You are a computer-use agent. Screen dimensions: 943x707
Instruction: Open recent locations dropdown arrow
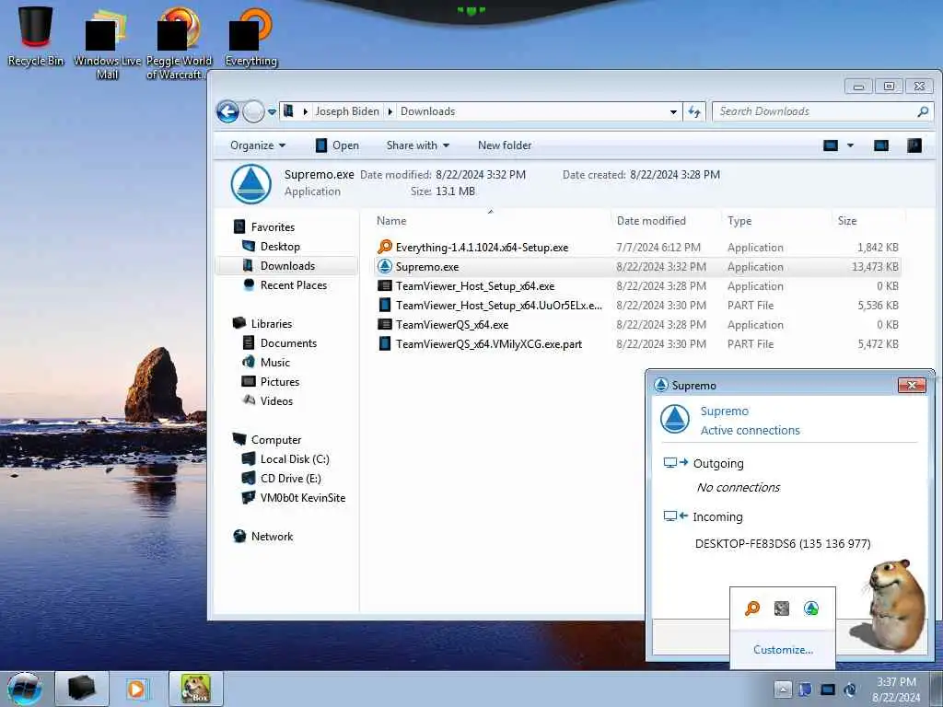click(272, 111)
